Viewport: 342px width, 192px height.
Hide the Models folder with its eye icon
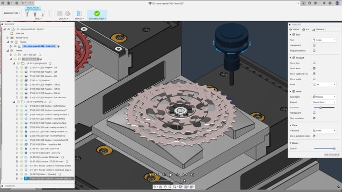click(x=12, y=42)
